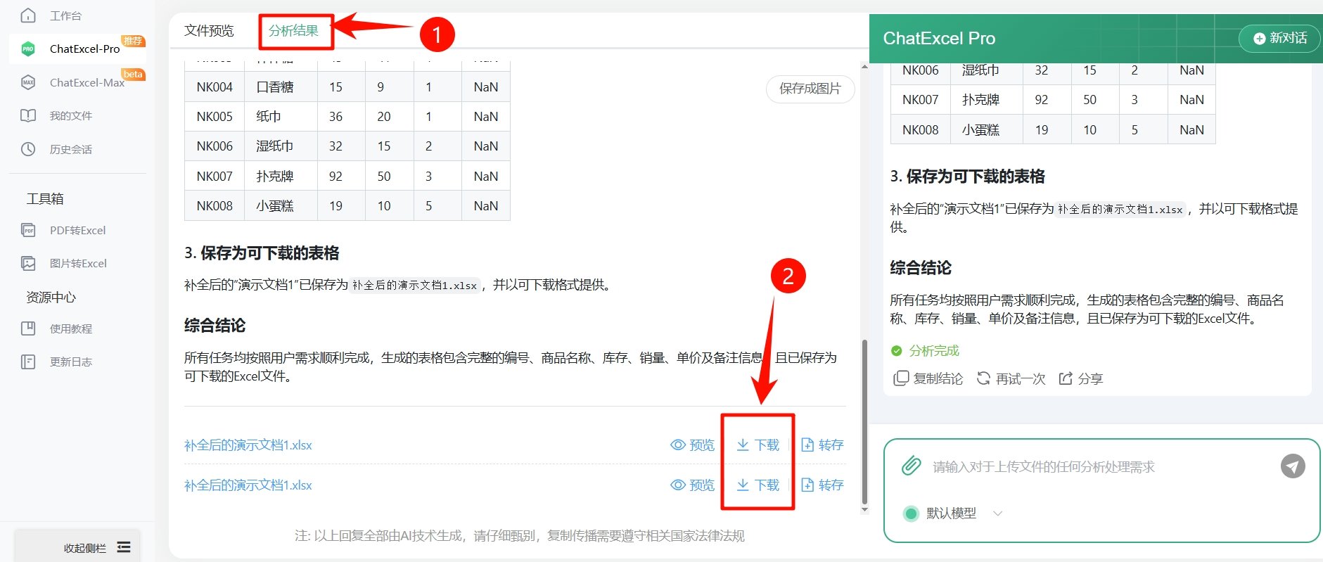Click the retry again icon
Image resolution: width=1323 pixels, height=562 pixels.
click(983, 378)
